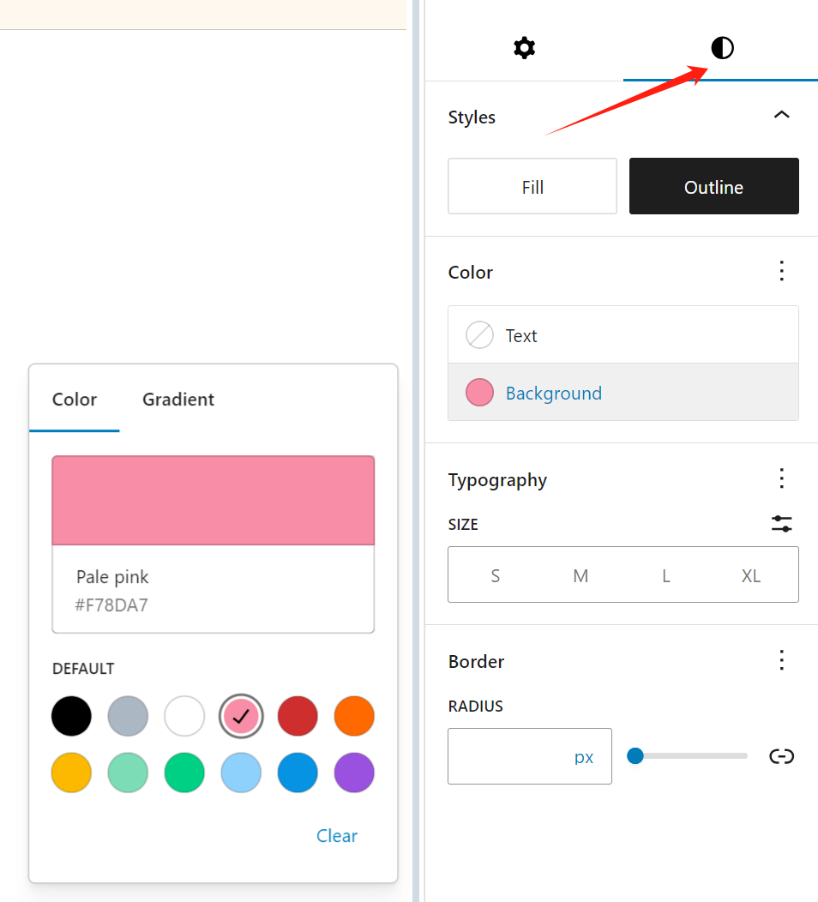Open Color options three-dot menu

[781, 272]
